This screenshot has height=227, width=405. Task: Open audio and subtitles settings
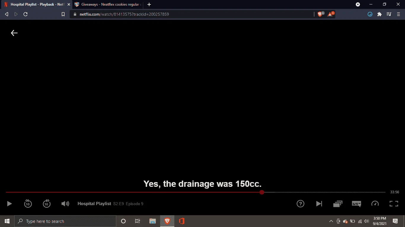pyautogui.click(x=356, y=204)
